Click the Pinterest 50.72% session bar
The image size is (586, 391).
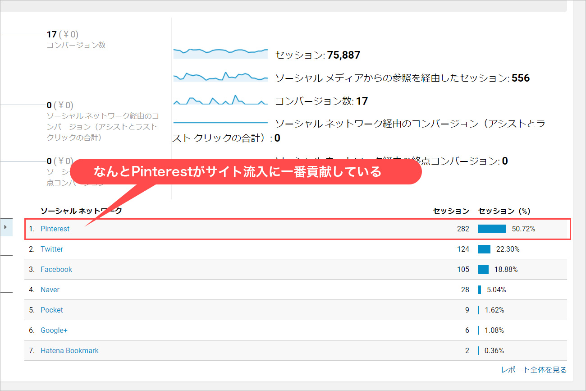492,229
